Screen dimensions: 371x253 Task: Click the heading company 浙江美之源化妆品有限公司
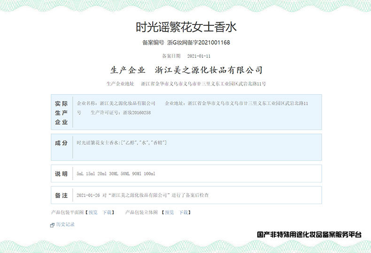[x=209, y=70]
